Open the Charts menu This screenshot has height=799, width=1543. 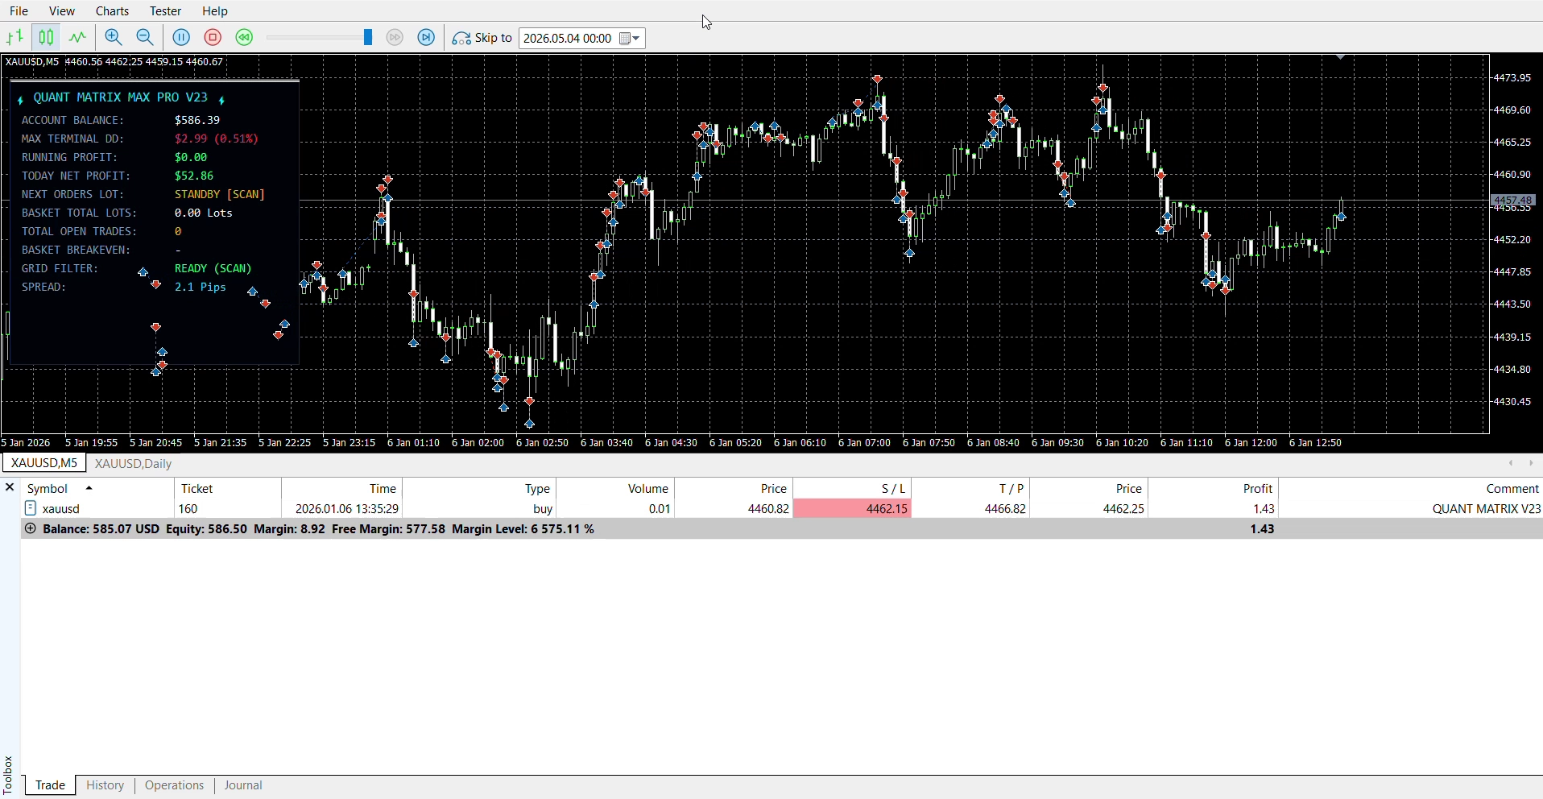tap(113, 11)
